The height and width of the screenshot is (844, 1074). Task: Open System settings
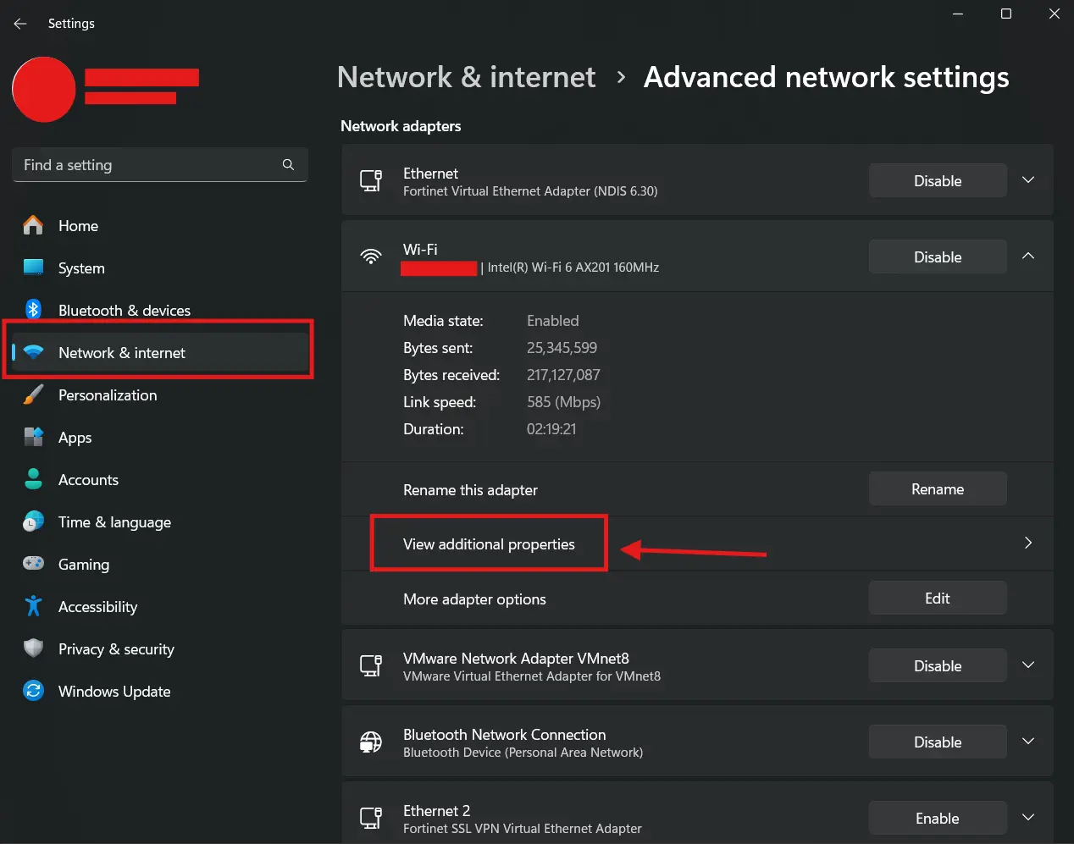161,268
